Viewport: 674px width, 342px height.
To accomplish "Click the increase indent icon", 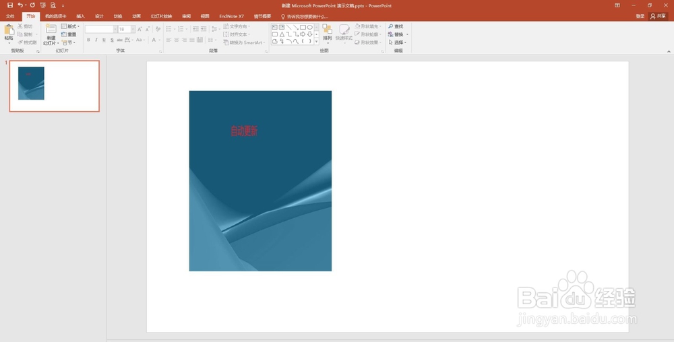I will 204,29.
